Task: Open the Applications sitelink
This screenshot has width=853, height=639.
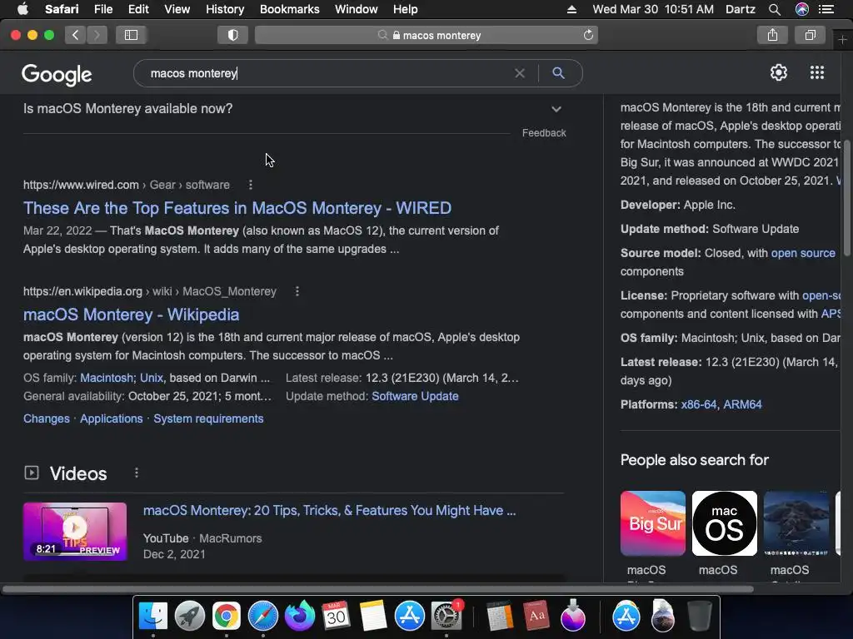Action: (111, 419)
